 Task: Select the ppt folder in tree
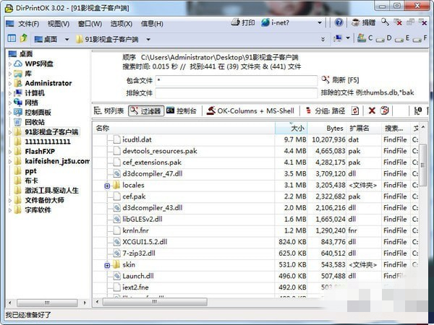click(x=30, y=171)
